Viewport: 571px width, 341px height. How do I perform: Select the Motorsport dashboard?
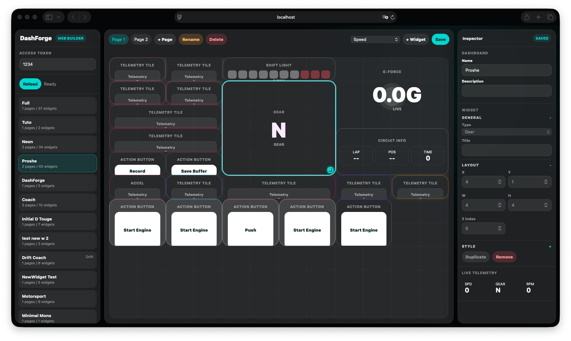tap(58, 299)
